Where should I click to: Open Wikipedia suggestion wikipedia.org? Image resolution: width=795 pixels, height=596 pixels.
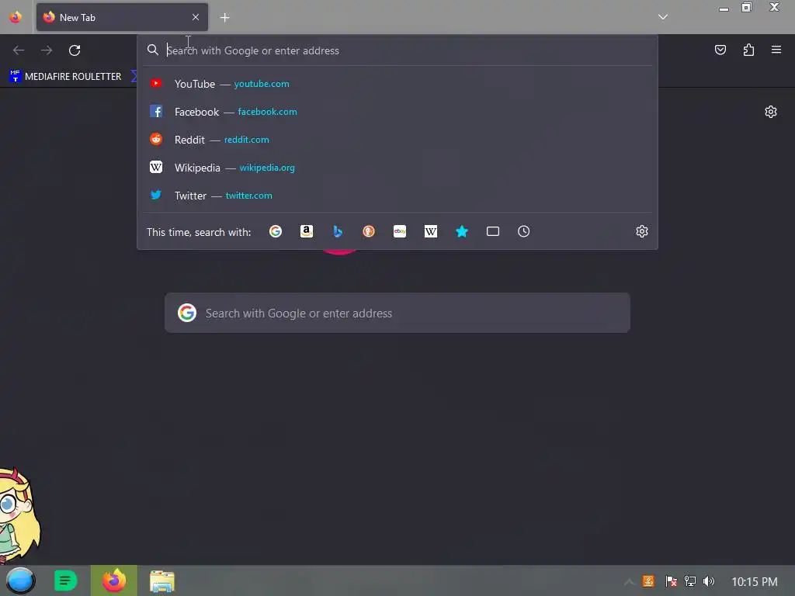(x=397, y=168)
